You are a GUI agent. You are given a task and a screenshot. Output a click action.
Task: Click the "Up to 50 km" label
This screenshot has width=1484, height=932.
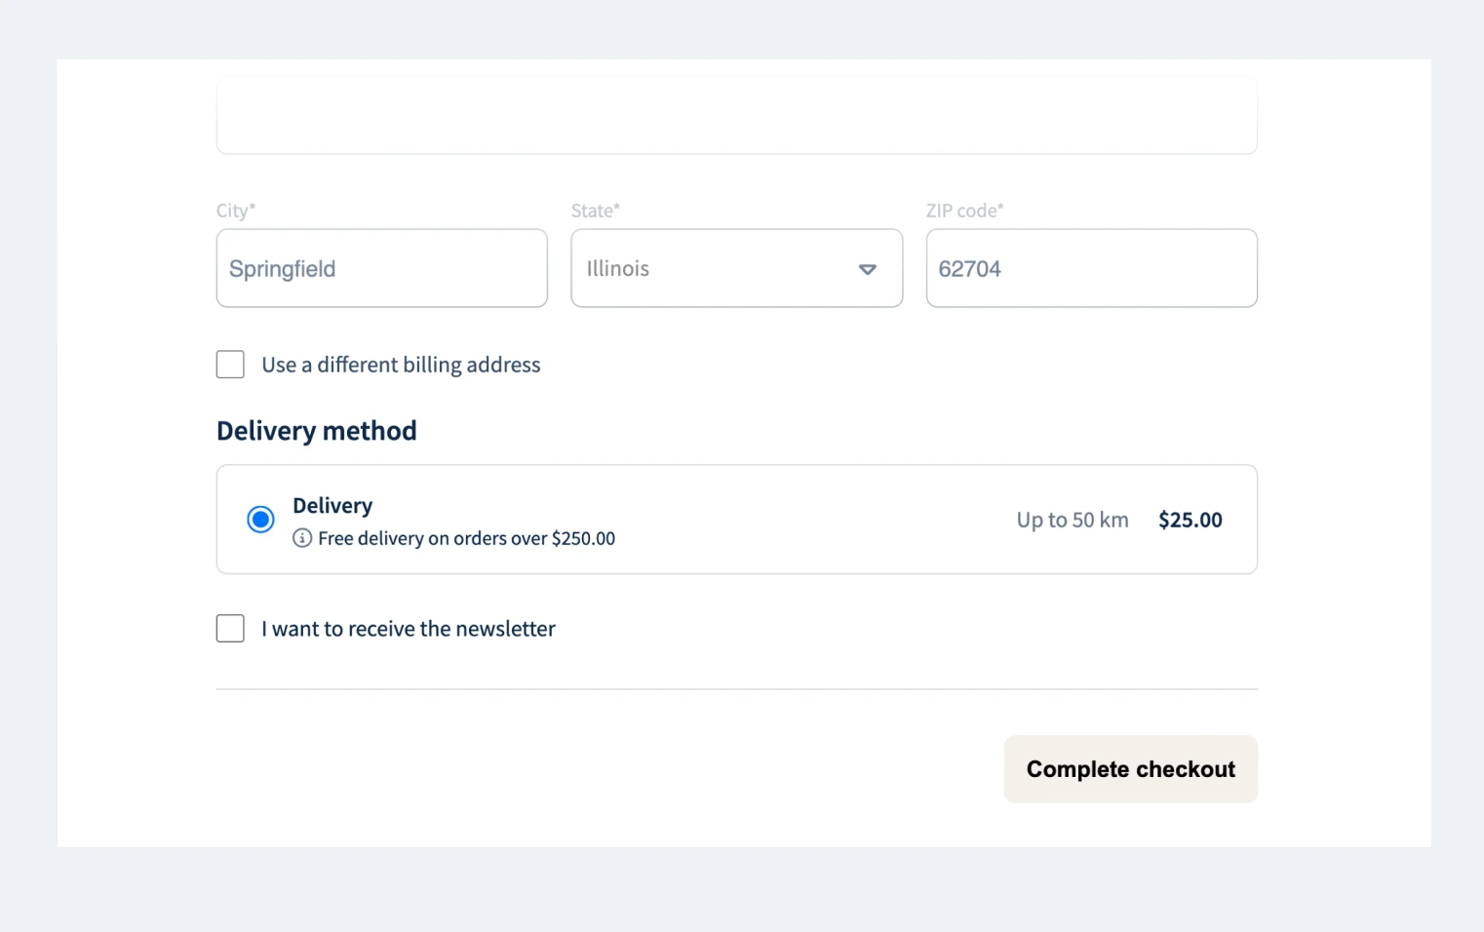tap(1072, 520)
